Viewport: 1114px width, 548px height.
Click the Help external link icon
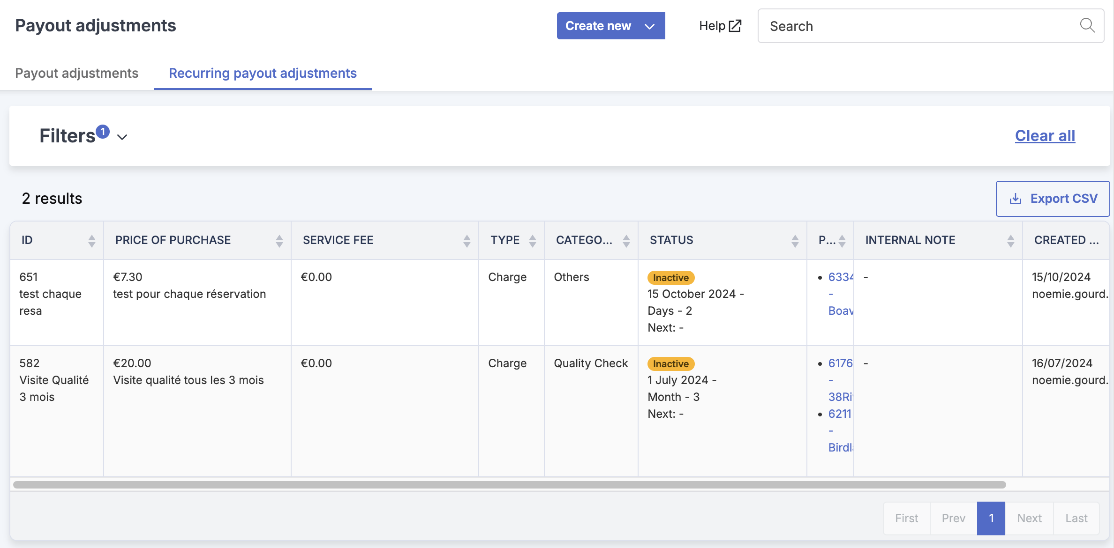click(x=735, y=26)
